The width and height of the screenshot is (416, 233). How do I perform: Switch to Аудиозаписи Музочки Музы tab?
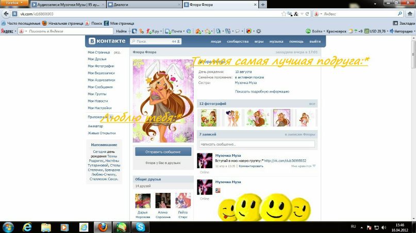(x=68, y=5)
